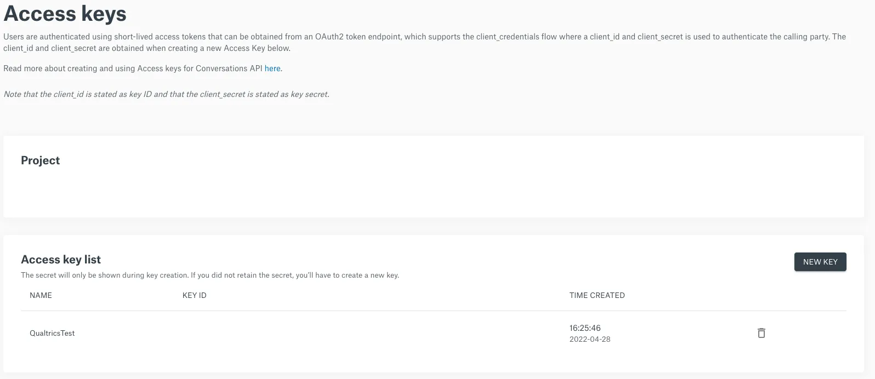This screenshot has width=875, height=379.
Task: Click the KEY ID column header
Action: pyautogui.click(x=194, y=295)
